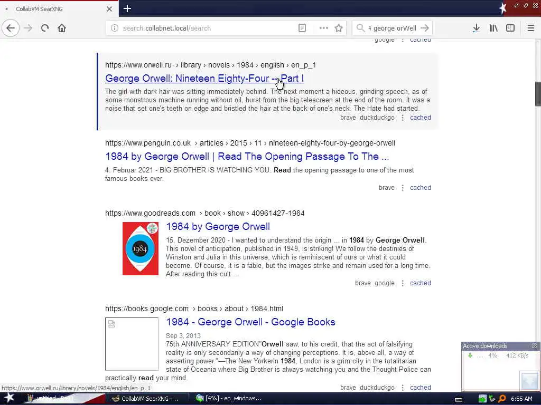Click the vertical scrollbar thumb
The height and width of the screenshot is (405, 541).
coord(538,94)
